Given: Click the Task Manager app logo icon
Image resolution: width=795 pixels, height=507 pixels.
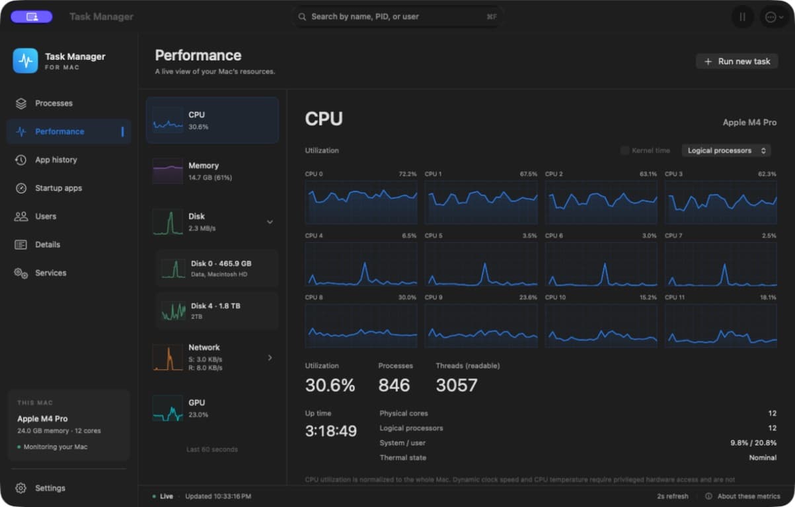Looking at the screenshot, I should coord(25,61).
